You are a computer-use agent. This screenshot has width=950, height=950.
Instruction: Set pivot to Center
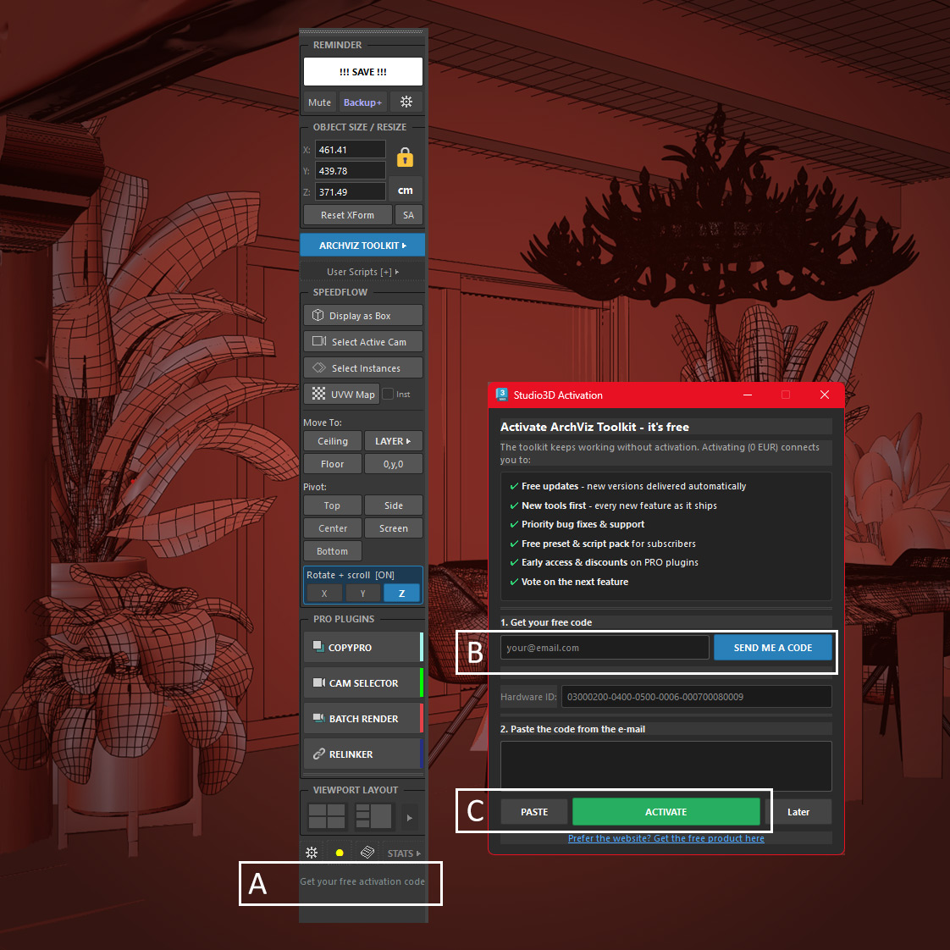click(333, 528)
